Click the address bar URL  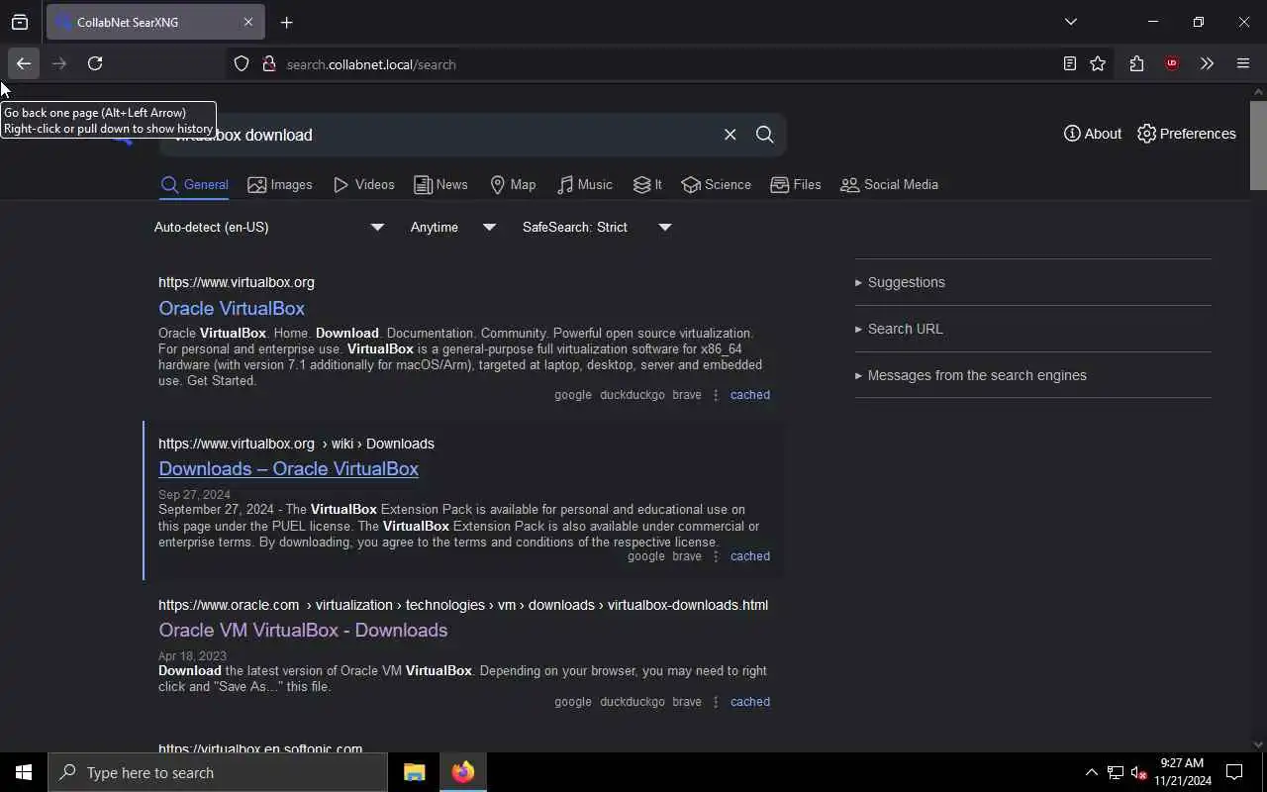coord(371,64)
